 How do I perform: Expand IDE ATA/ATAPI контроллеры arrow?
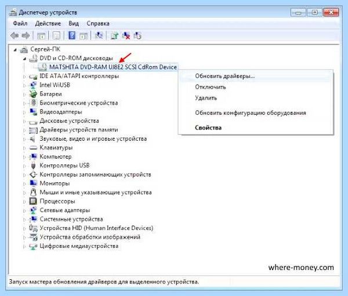[24, 76]
